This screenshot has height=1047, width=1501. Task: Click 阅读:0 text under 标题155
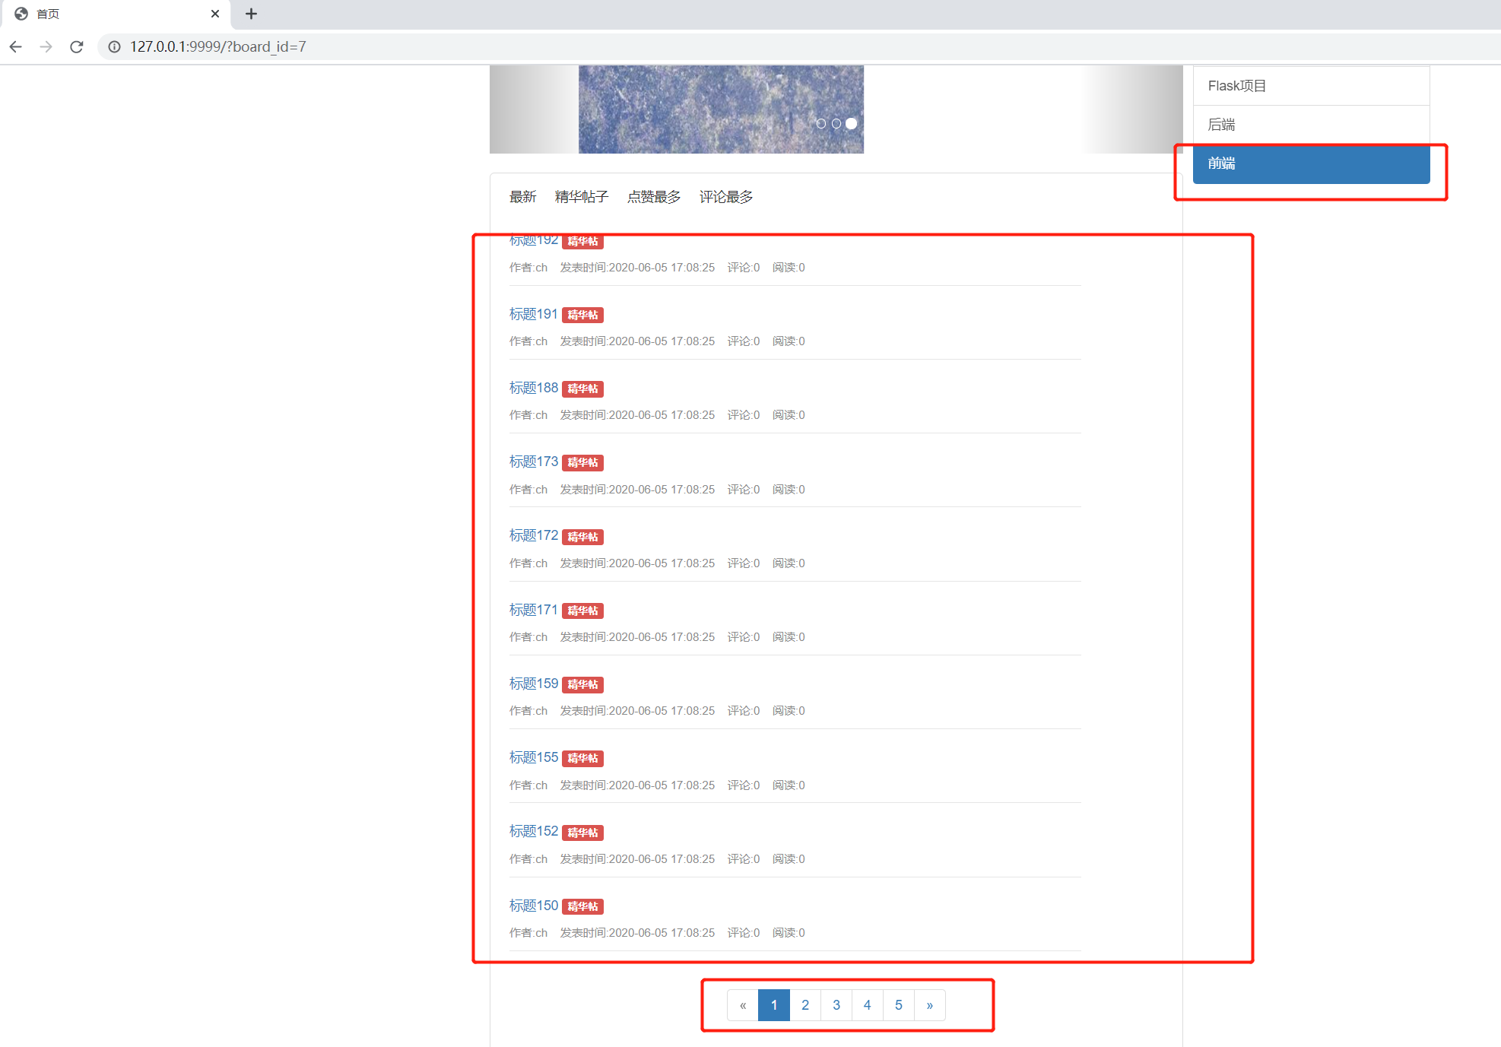pos(789,785)
